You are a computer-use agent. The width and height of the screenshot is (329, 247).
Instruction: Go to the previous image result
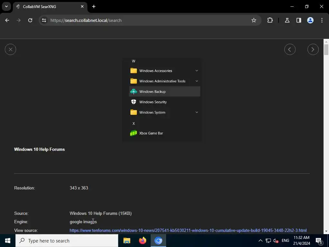click(290, 49)
